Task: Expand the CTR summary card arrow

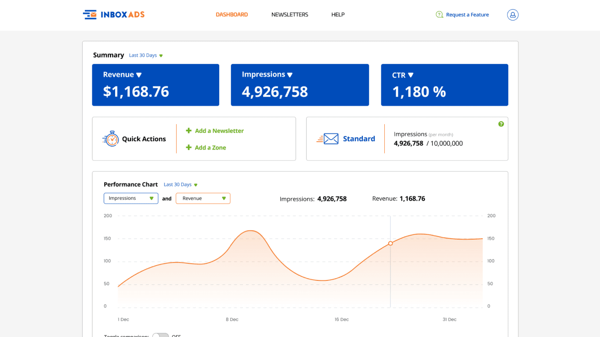Action: tap(411, 75)
